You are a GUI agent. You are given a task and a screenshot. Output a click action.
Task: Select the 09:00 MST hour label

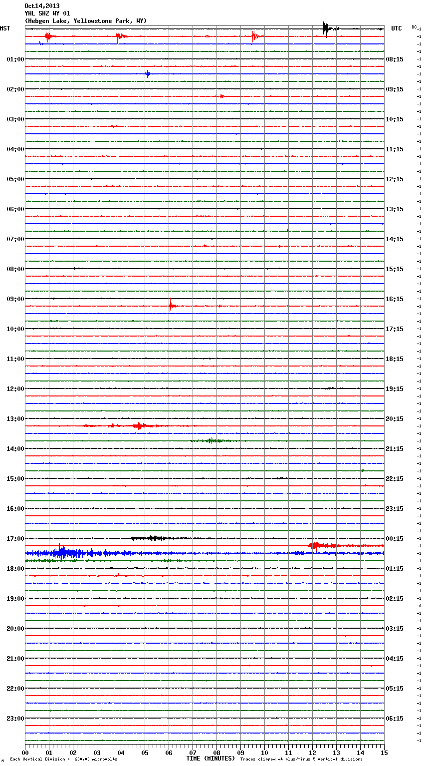[15, 299]
